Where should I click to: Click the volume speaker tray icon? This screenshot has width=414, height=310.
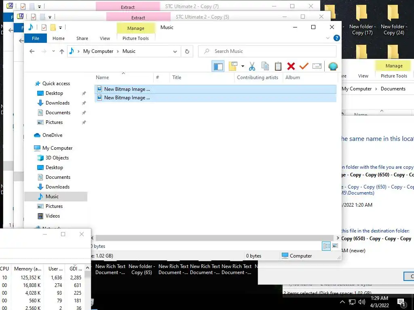point(362,302)
